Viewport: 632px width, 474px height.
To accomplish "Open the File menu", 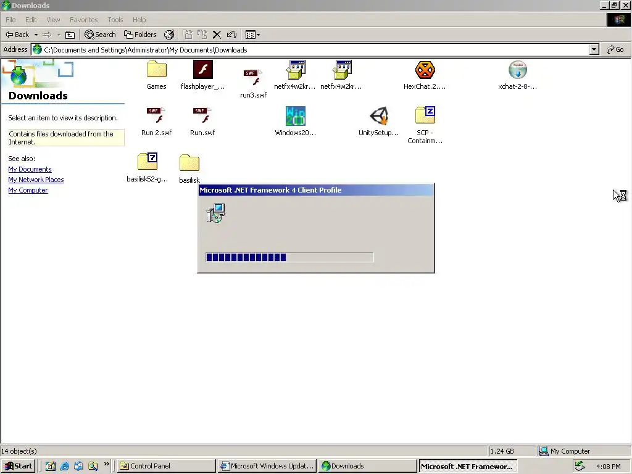I will point(10,20).
